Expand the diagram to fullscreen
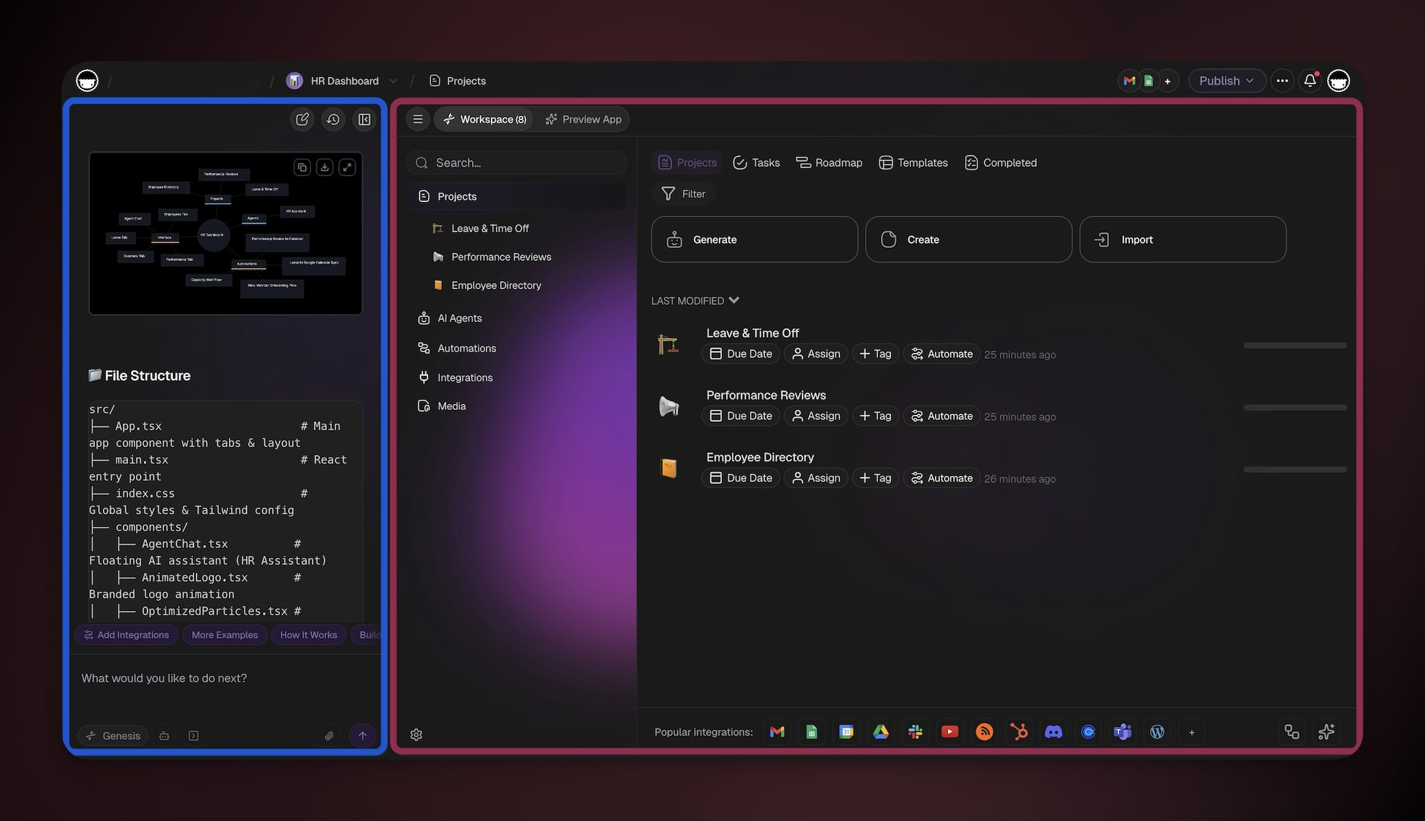The image size is (1425, 821). pyautogui.click(x=347, y=168)
